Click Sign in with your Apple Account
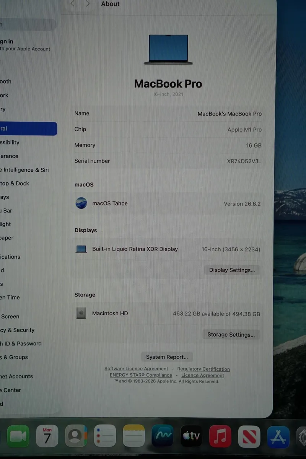Screen dimensions: 306x459 25,45
